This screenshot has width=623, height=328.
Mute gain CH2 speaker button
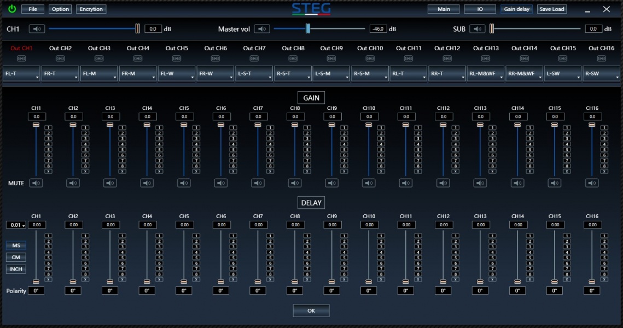pyautogui.click(x=73, y=183)
